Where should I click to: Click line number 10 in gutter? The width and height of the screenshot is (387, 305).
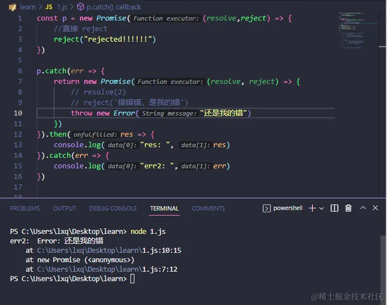pyautogui.click(x=18, y=113)
